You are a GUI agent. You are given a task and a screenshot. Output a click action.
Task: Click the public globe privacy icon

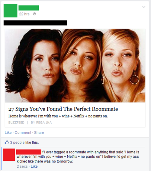(x=34, y=14)
